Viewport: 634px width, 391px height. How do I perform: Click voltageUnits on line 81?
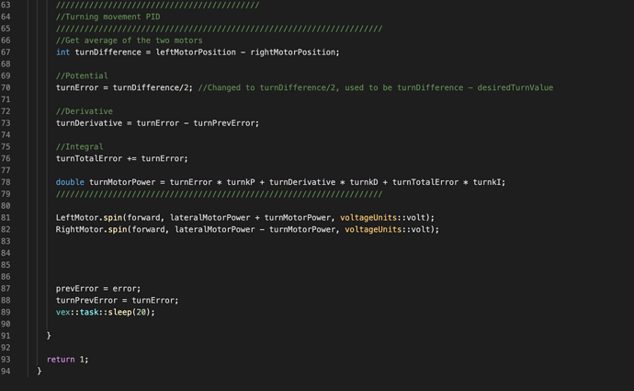coord(368,218)
